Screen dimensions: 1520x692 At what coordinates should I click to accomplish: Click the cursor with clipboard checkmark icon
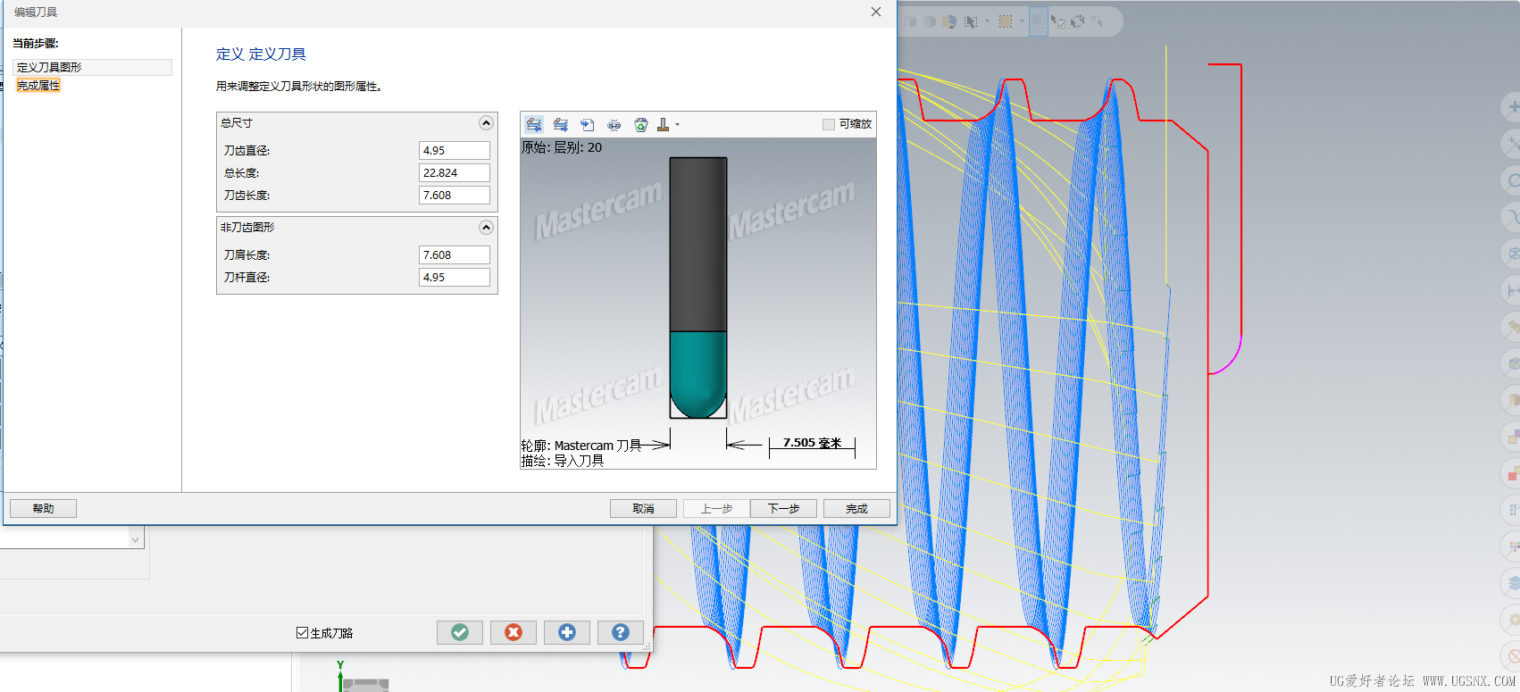coord(1058,21)
